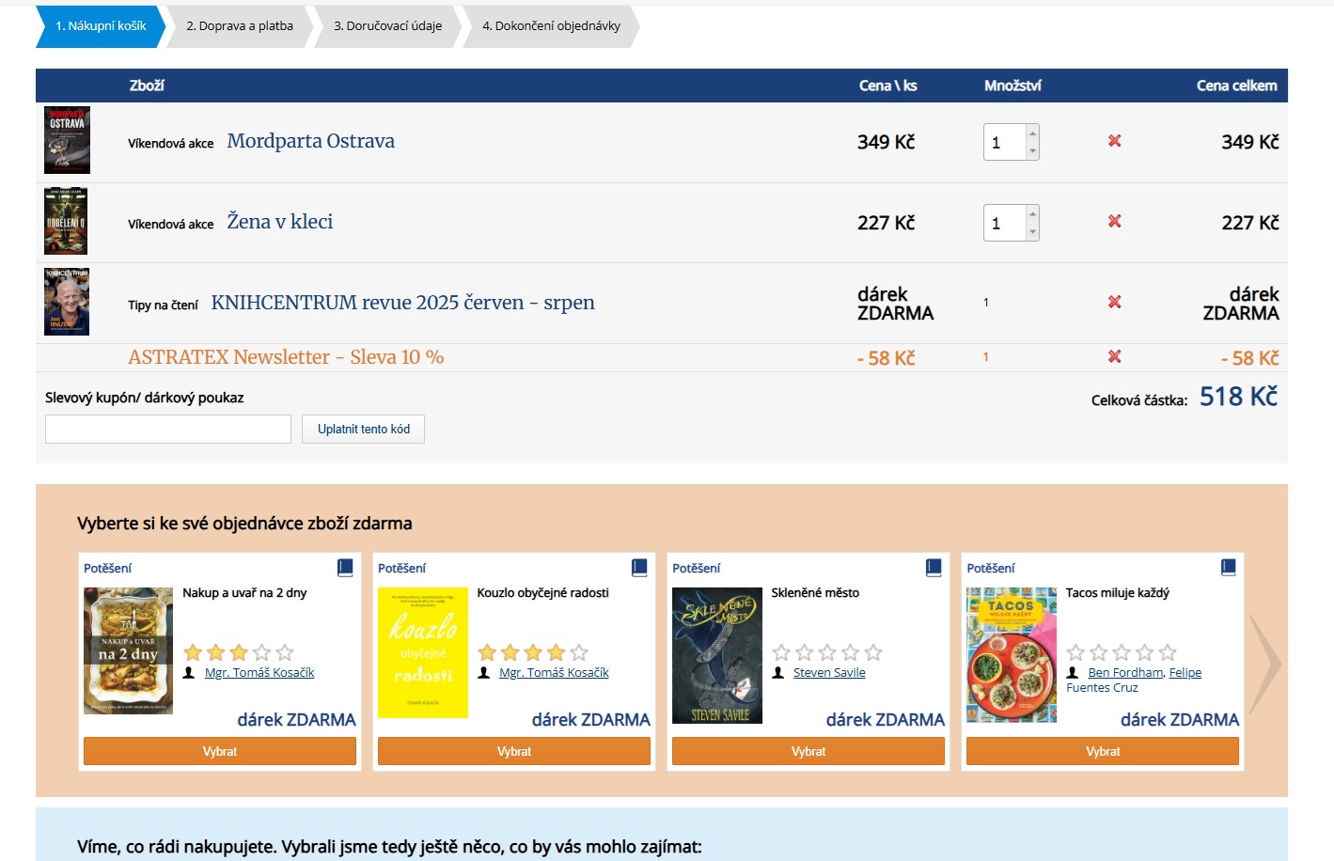Rate Skleněné město using the stars
1334x861 pixels.
tap(826, 652)
